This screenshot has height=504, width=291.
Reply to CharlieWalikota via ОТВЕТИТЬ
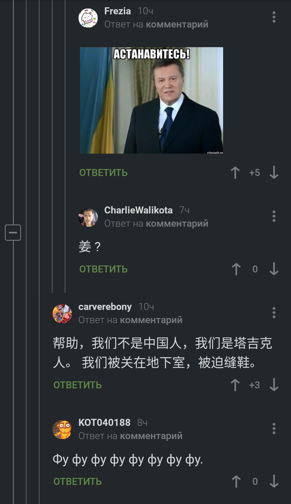point(103,269)
